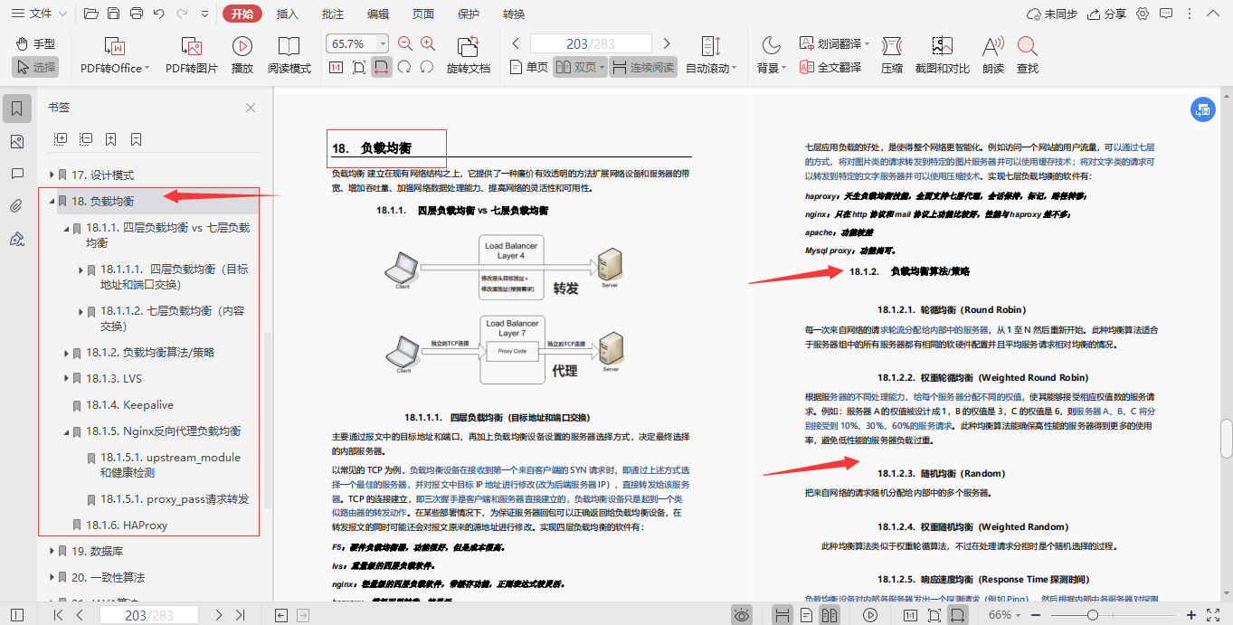This screenshot has height=625, width=1233.
Task: Switch to the 编辑 tab
Action: [x=378, y=14]
